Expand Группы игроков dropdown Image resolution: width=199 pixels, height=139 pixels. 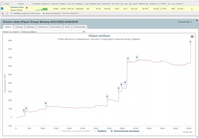71,13
